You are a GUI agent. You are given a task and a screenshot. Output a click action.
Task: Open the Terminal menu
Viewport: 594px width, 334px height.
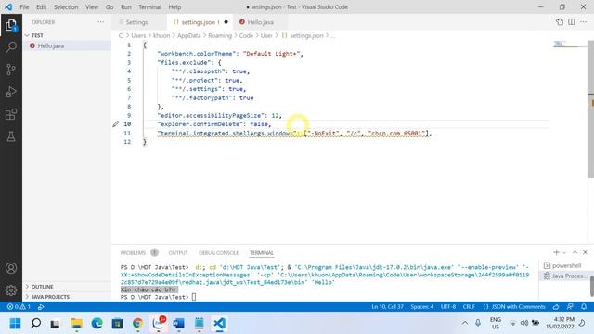149,6
